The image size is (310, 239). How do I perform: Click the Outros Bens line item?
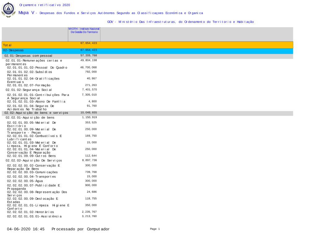tap(32, 156)
